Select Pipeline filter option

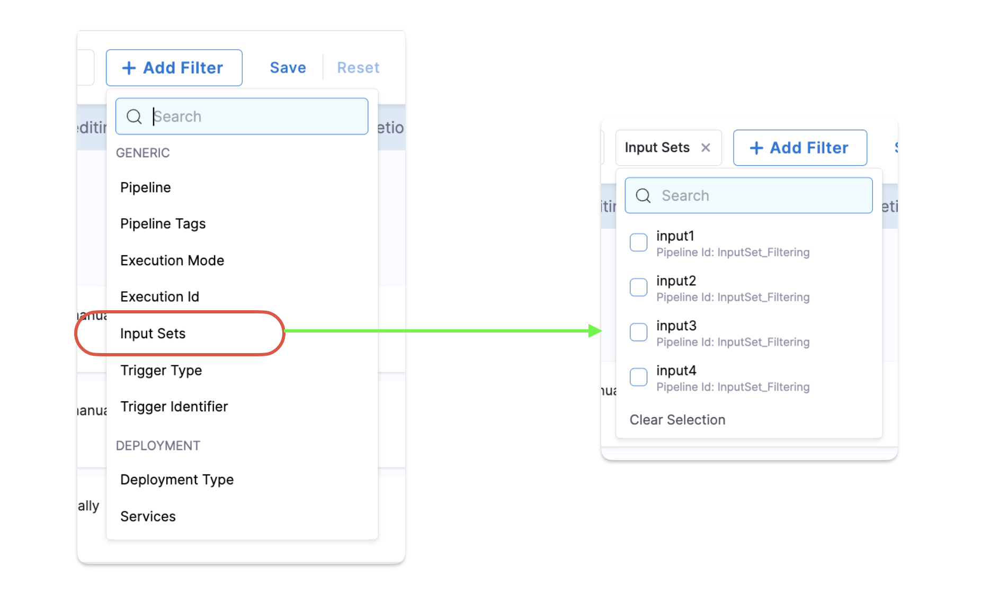(x=146, y=187)
